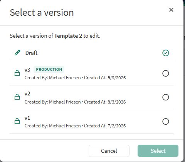Click v1 Created At 7/2/2026 details

coord(105,126)
